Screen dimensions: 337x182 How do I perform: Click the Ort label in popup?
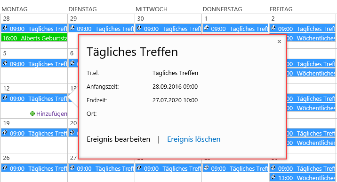(x=92, y=114)
